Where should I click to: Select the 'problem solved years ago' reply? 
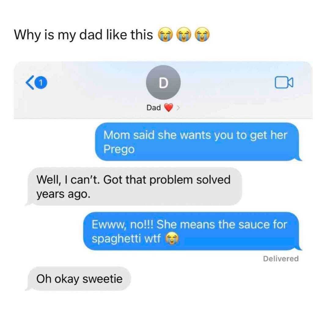click(134, 186)
